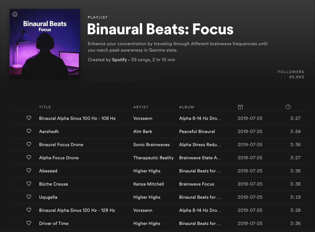The height and width of the screenshot is (232, 315).
Task: Sort tracks by ALBUM column header
Action: click(187, 107)
